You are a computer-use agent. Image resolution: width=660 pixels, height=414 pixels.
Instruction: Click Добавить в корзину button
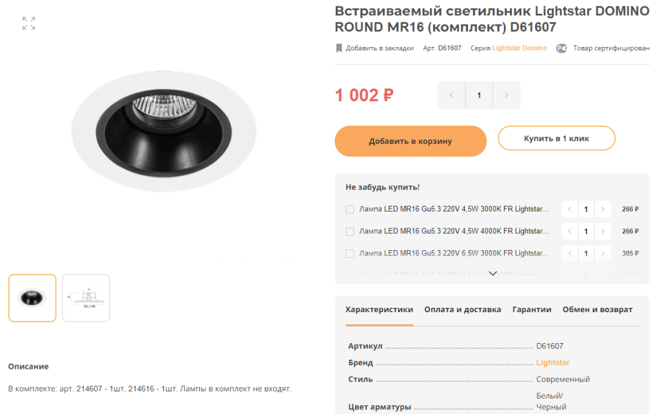(411, 141)
